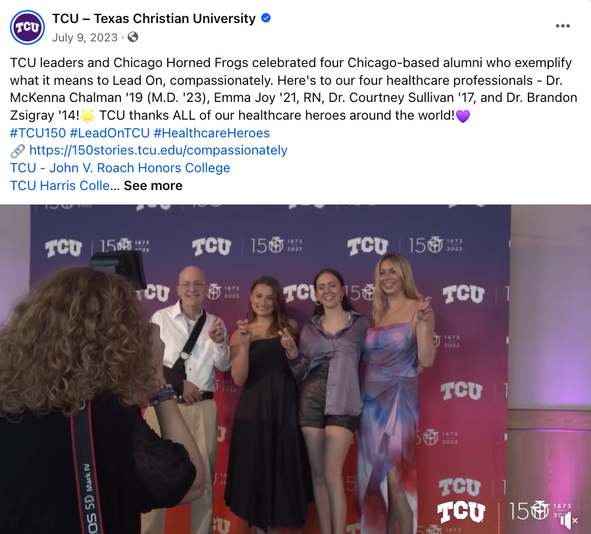Unmute the video with the speaker icon
This screenshot has width=591, height=534.
tap(569, 520)
